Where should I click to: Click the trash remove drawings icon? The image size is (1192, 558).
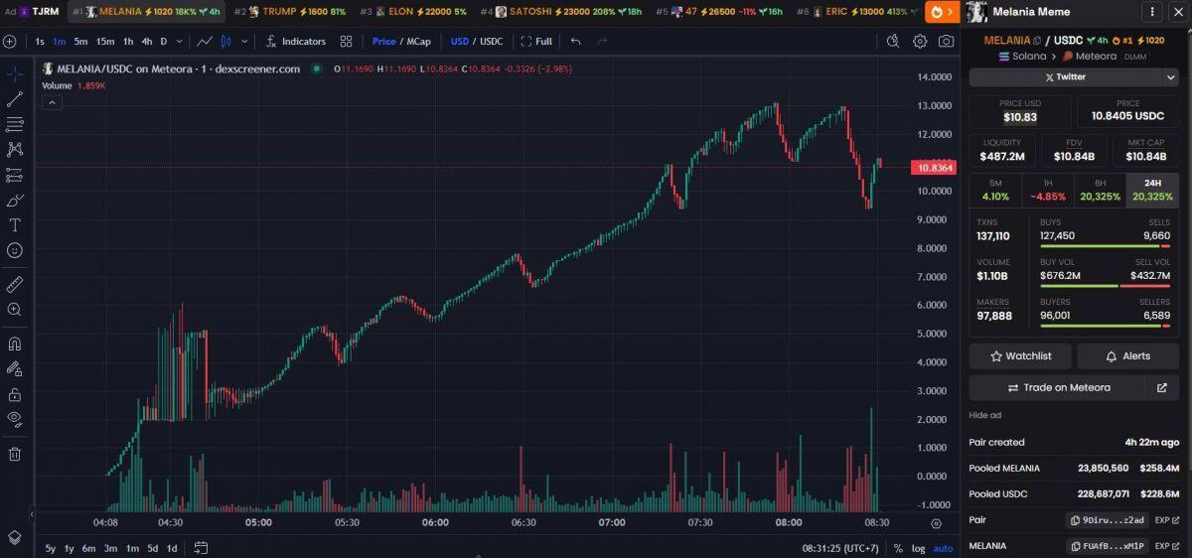click(15, 454)
